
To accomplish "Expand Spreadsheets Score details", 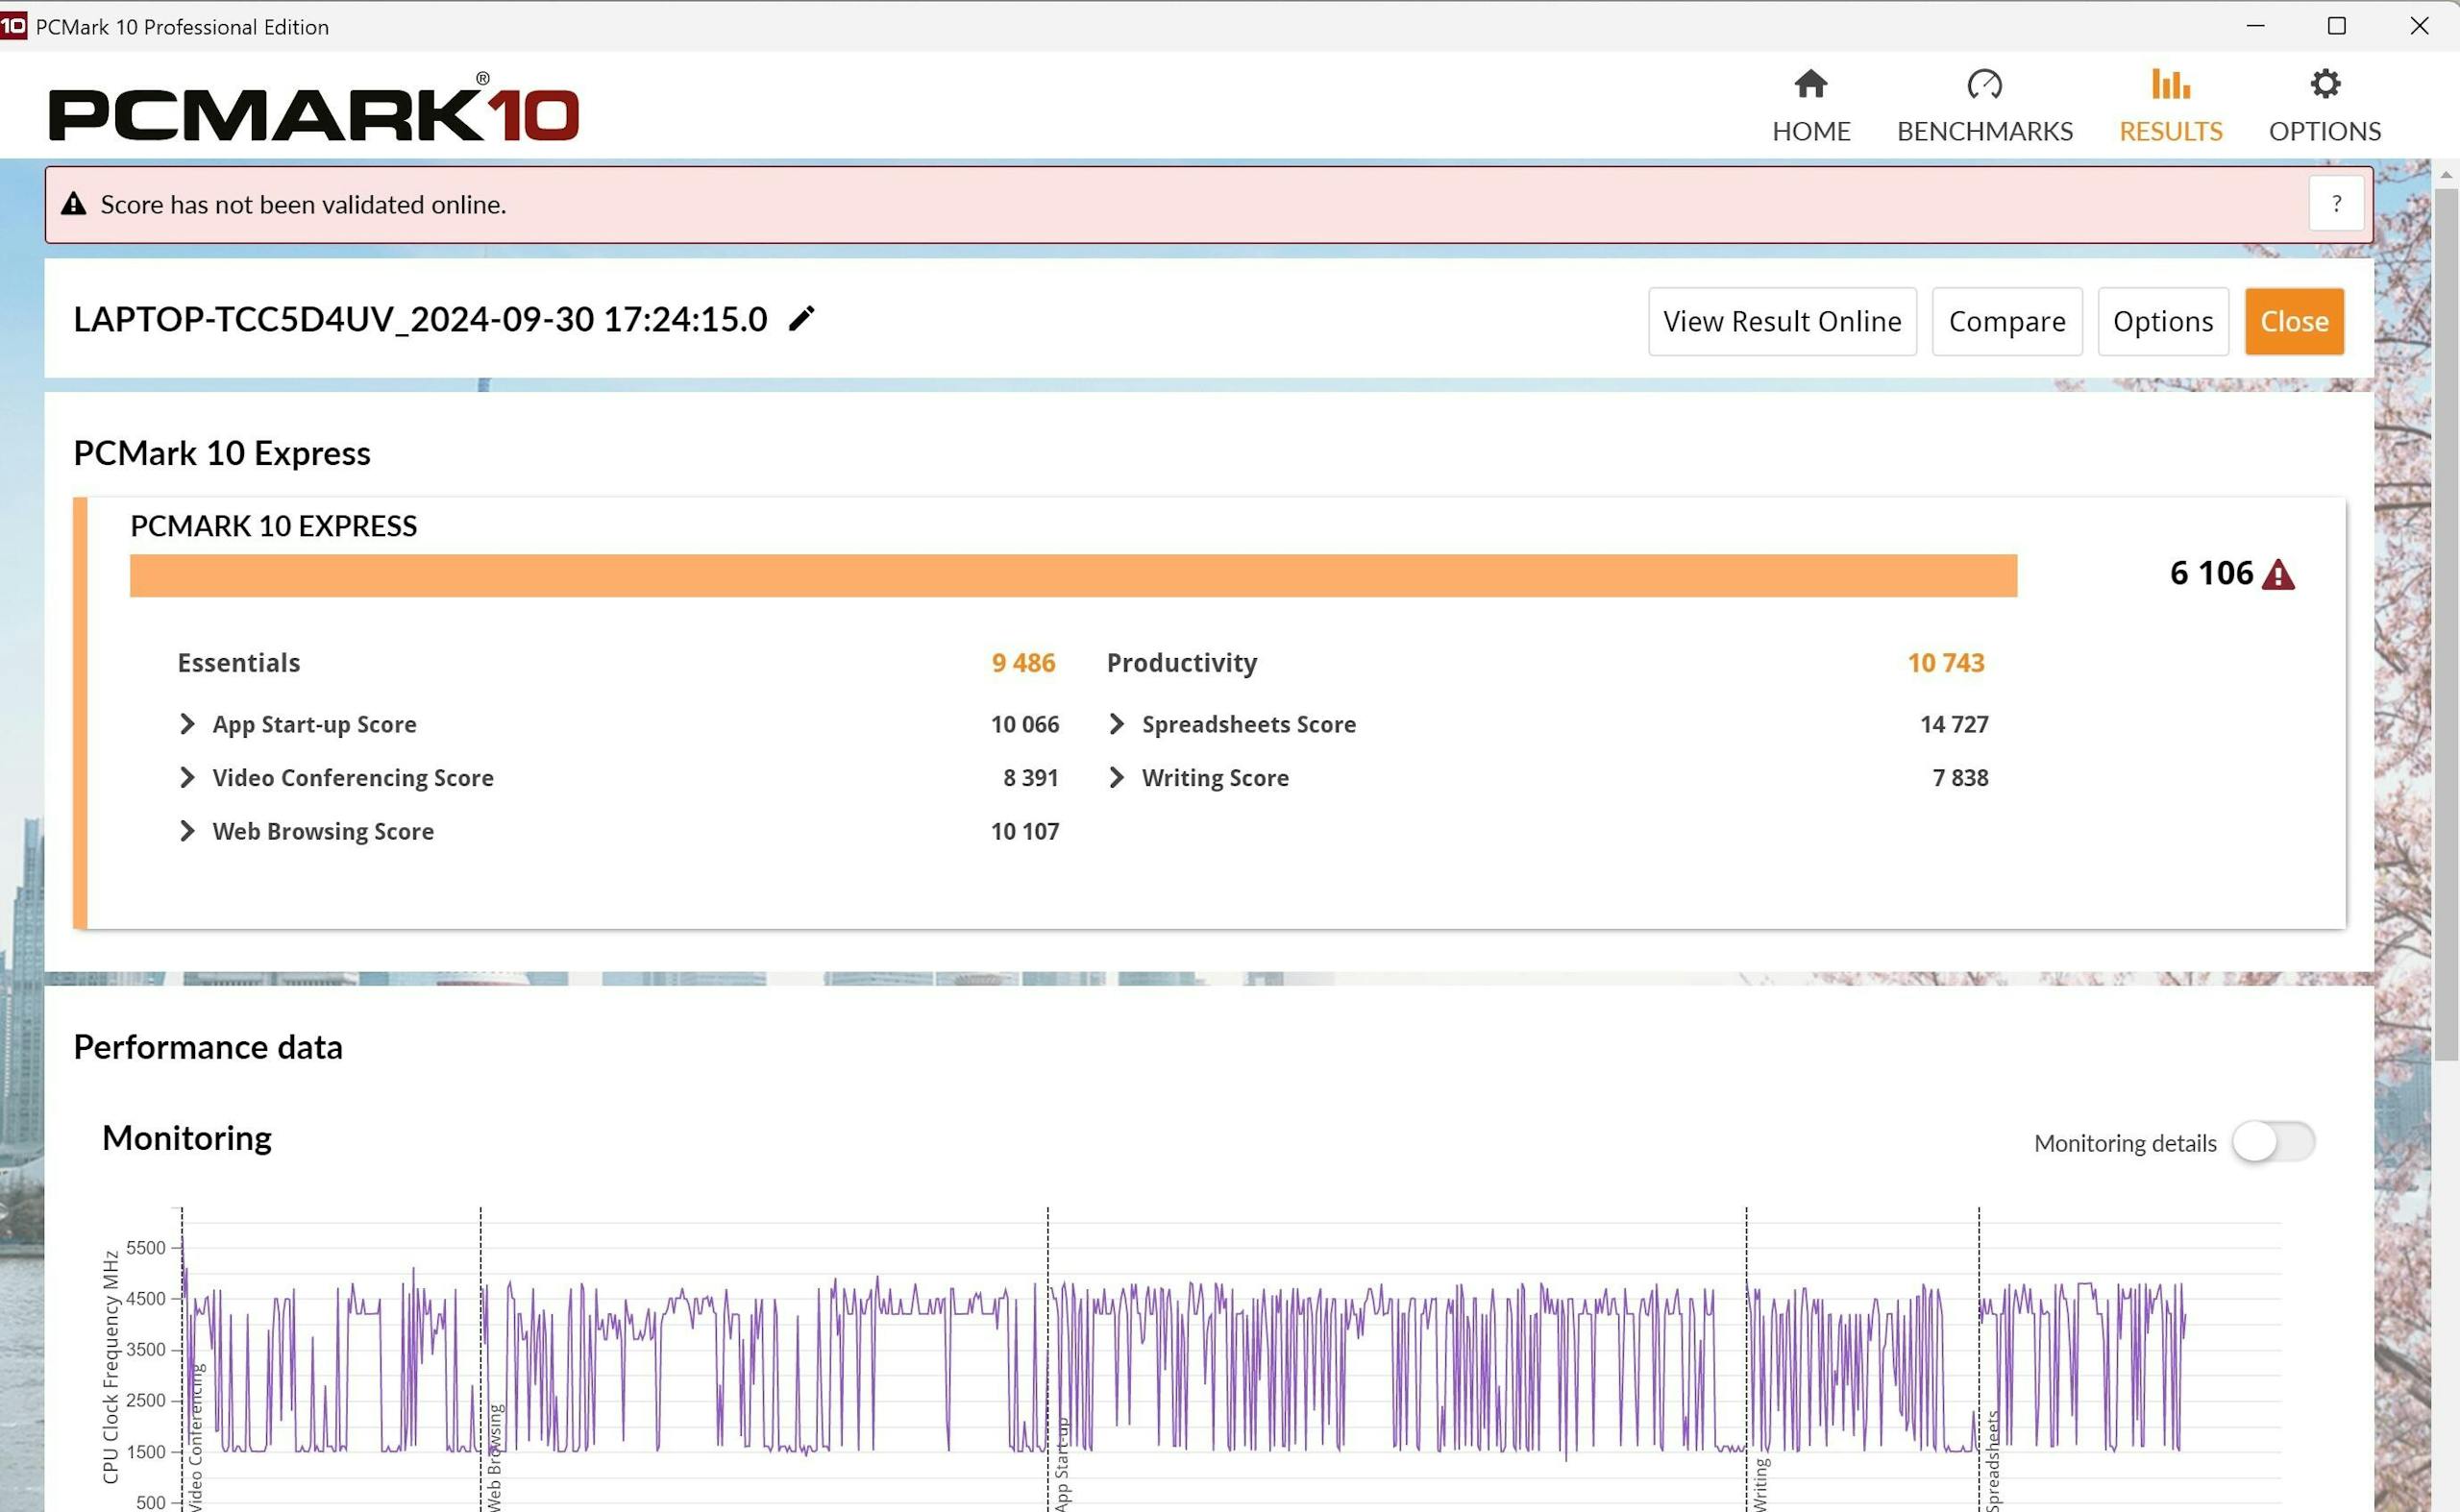I will click(1118, 724).
